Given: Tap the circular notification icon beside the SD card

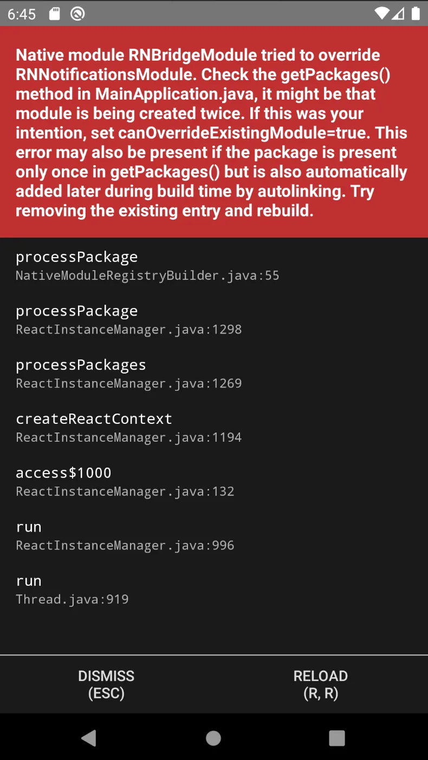Looking at the screenshot, I should (x=77, y=14).
